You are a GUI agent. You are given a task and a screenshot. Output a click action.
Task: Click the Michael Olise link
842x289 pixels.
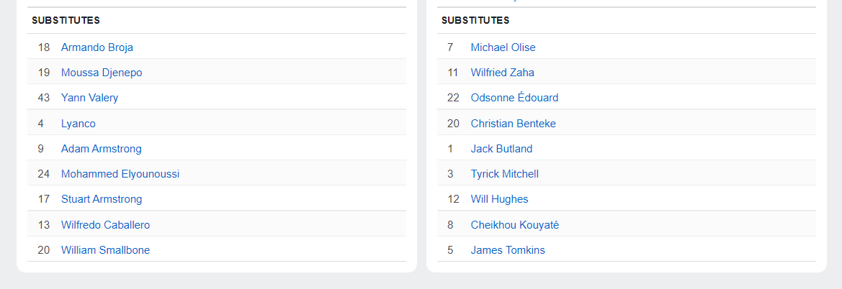click(503, 47)
